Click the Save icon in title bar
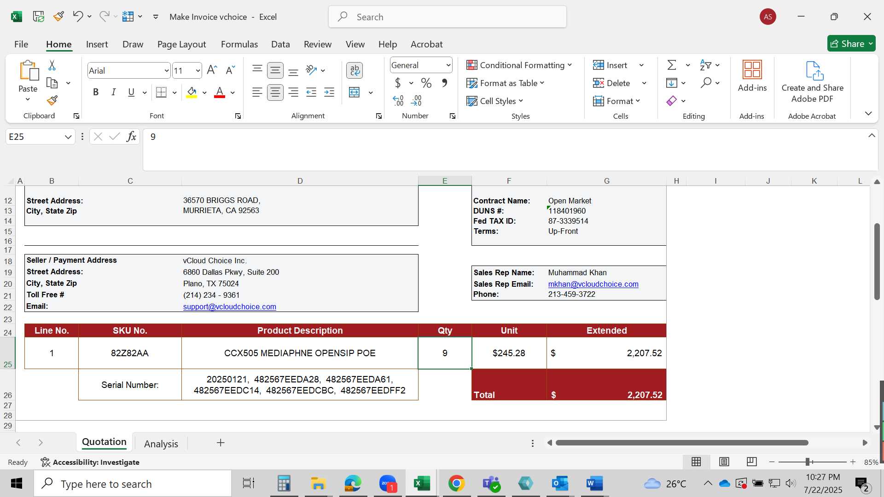Viewport: 884px width, 497px height. [x=38, y=17]
